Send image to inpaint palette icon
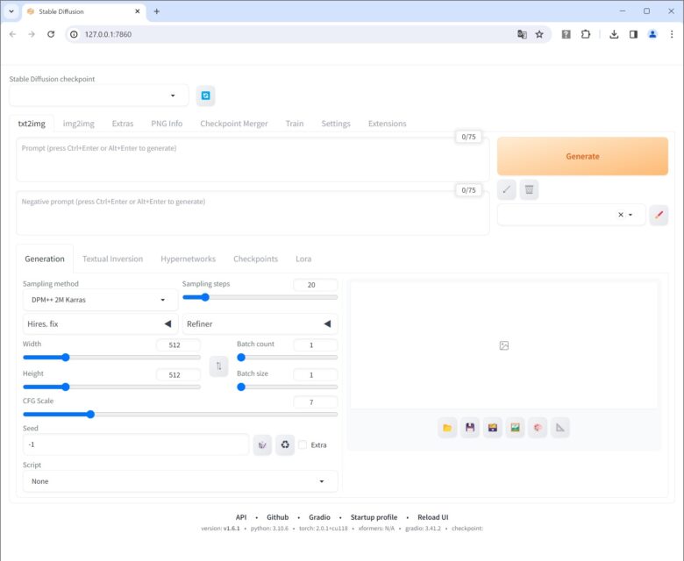 (x=538, y=428)
